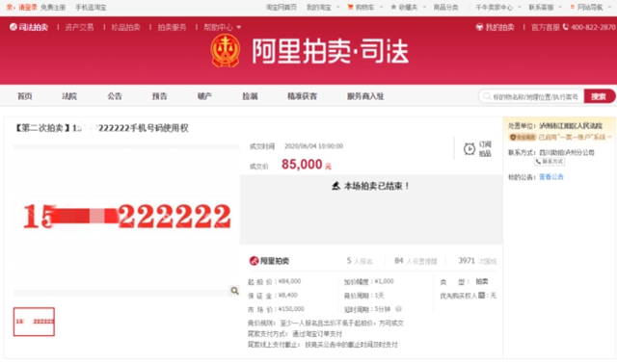This screenshot has width=617, height=363.
Task: Click the 我的拍卖 icon
Action: click(479, 27)
